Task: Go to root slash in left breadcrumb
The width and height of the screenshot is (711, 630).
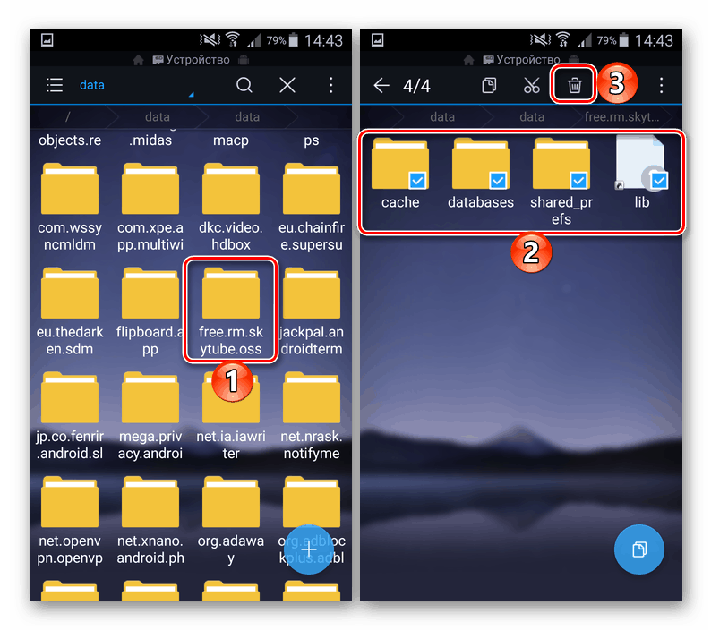Action: pyautogui.click(x=67, y=117)
